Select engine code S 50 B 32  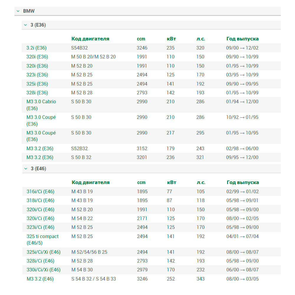point(81,158)
